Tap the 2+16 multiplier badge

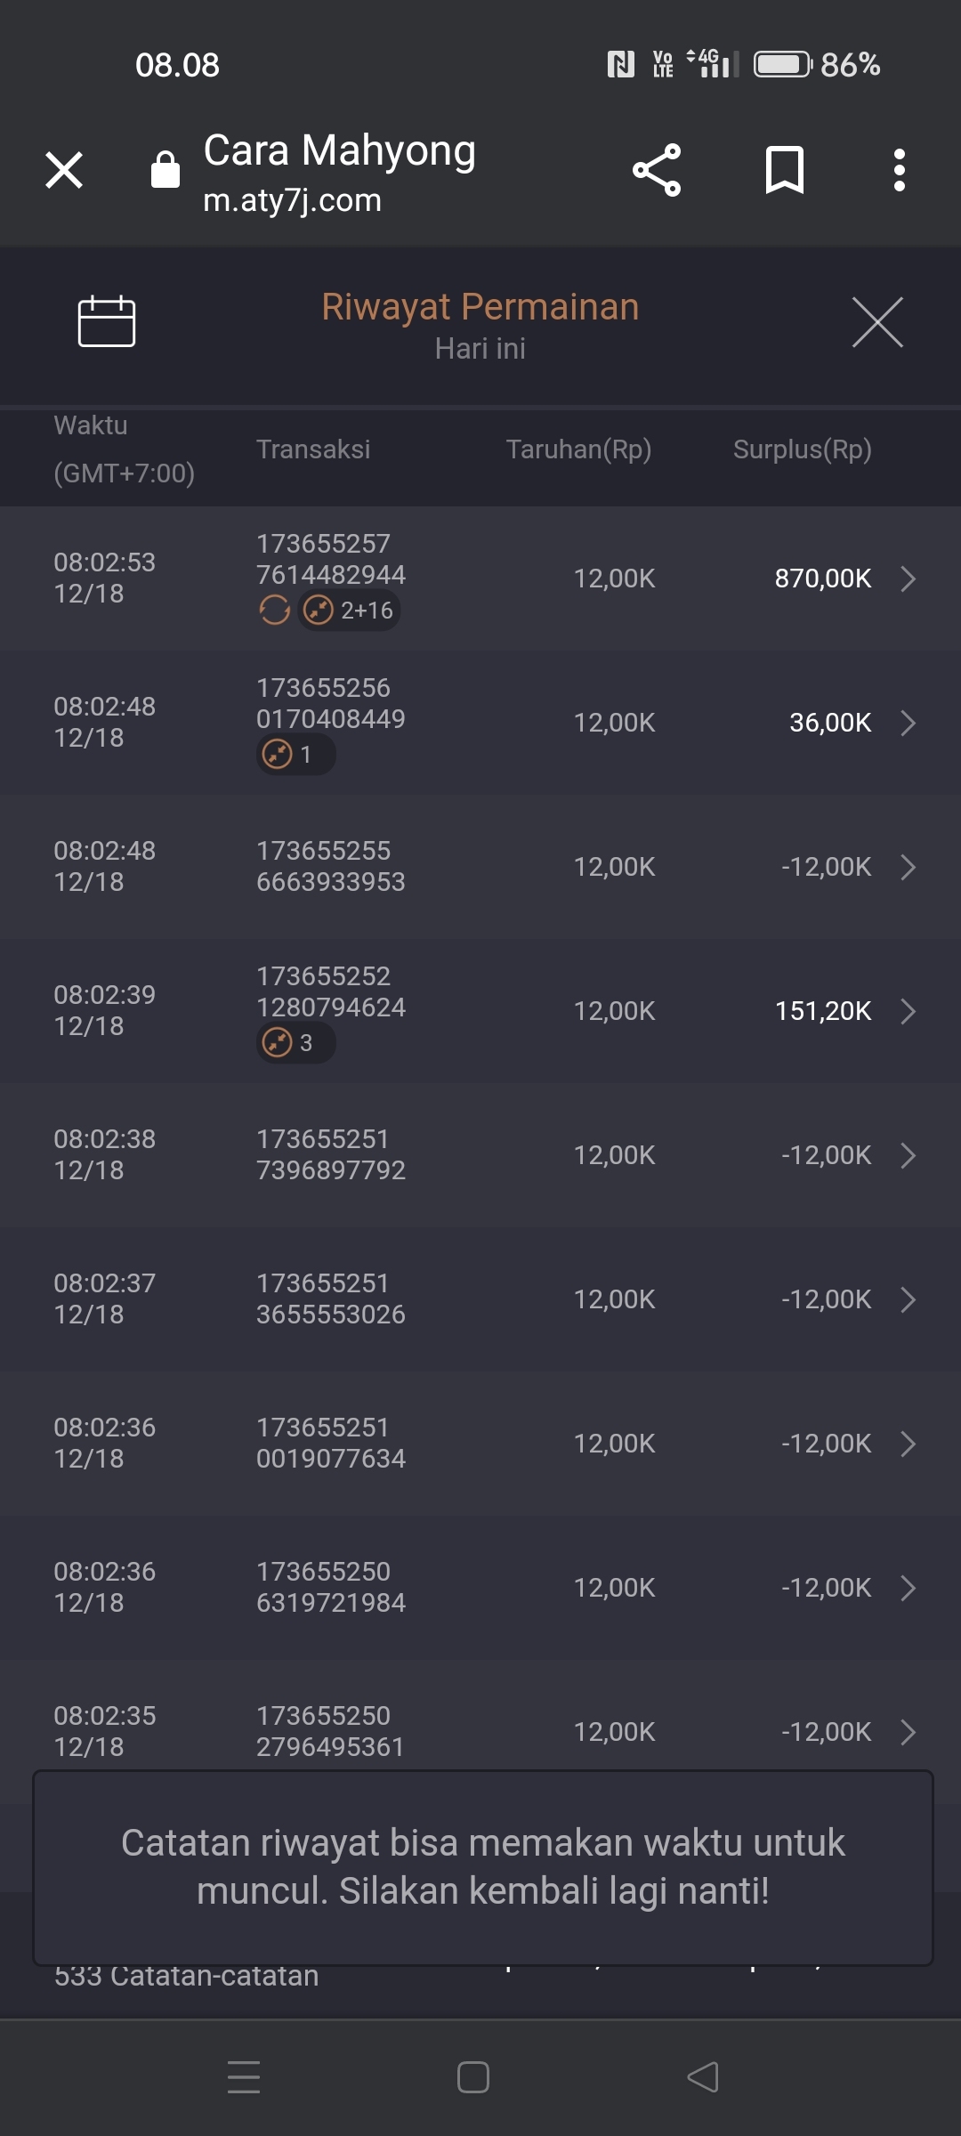(350, 611)
